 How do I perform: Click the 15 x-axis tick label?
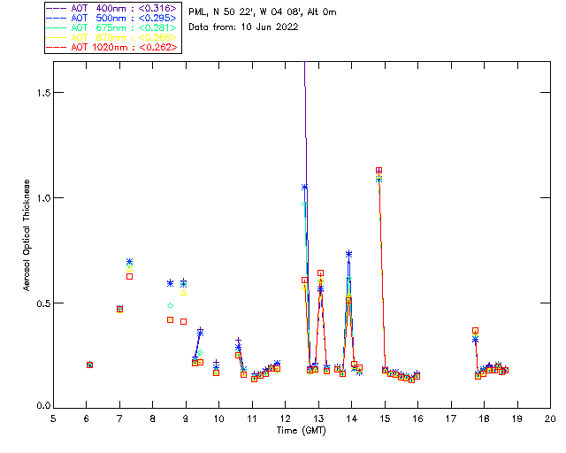[x=385, y=418]
